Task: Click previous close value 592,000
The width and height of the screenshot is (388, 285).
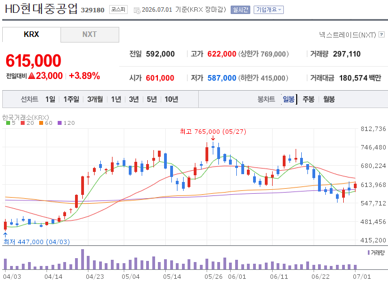Action: click(160, 54)
